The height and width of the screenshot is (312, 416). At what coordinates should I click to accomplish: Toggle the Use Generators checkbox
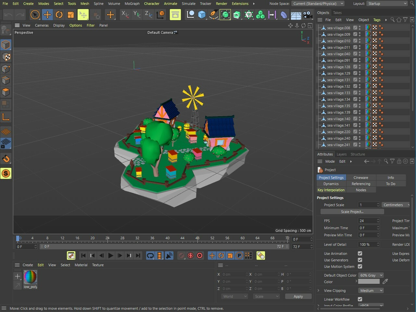[360, 260]
